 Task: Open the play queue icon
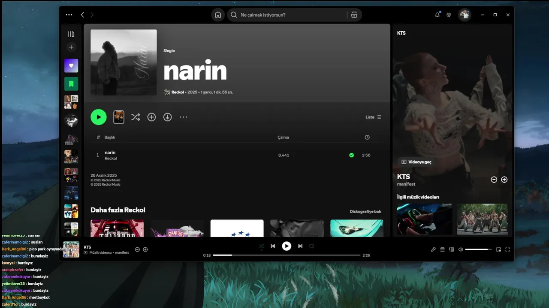(x=443, y=249)
